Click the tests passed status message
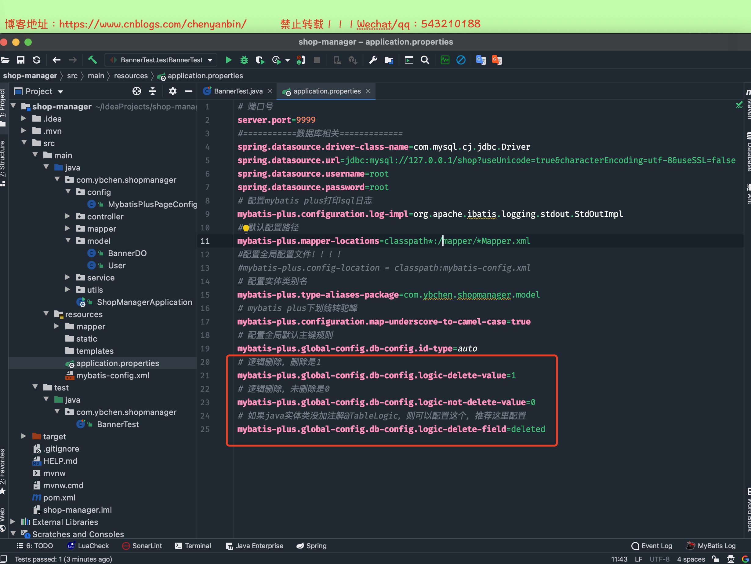Image resolution: width=751 pixels, height=564 pixels. pos(63,559)
